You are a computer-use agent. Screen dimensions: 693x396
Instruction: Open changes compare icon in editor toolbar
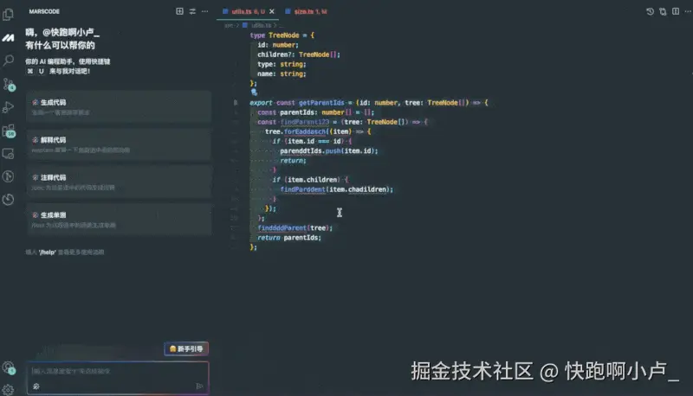coord(663,11)
